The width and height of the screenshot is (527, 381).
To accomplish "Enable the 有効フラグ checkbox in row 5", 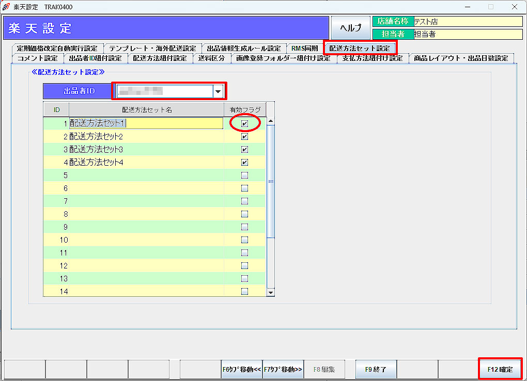I will point(244,176).
